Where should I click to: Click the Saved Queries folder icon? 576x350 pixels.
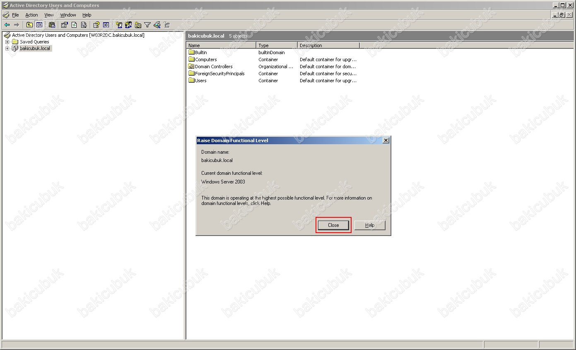click(15, 42)
